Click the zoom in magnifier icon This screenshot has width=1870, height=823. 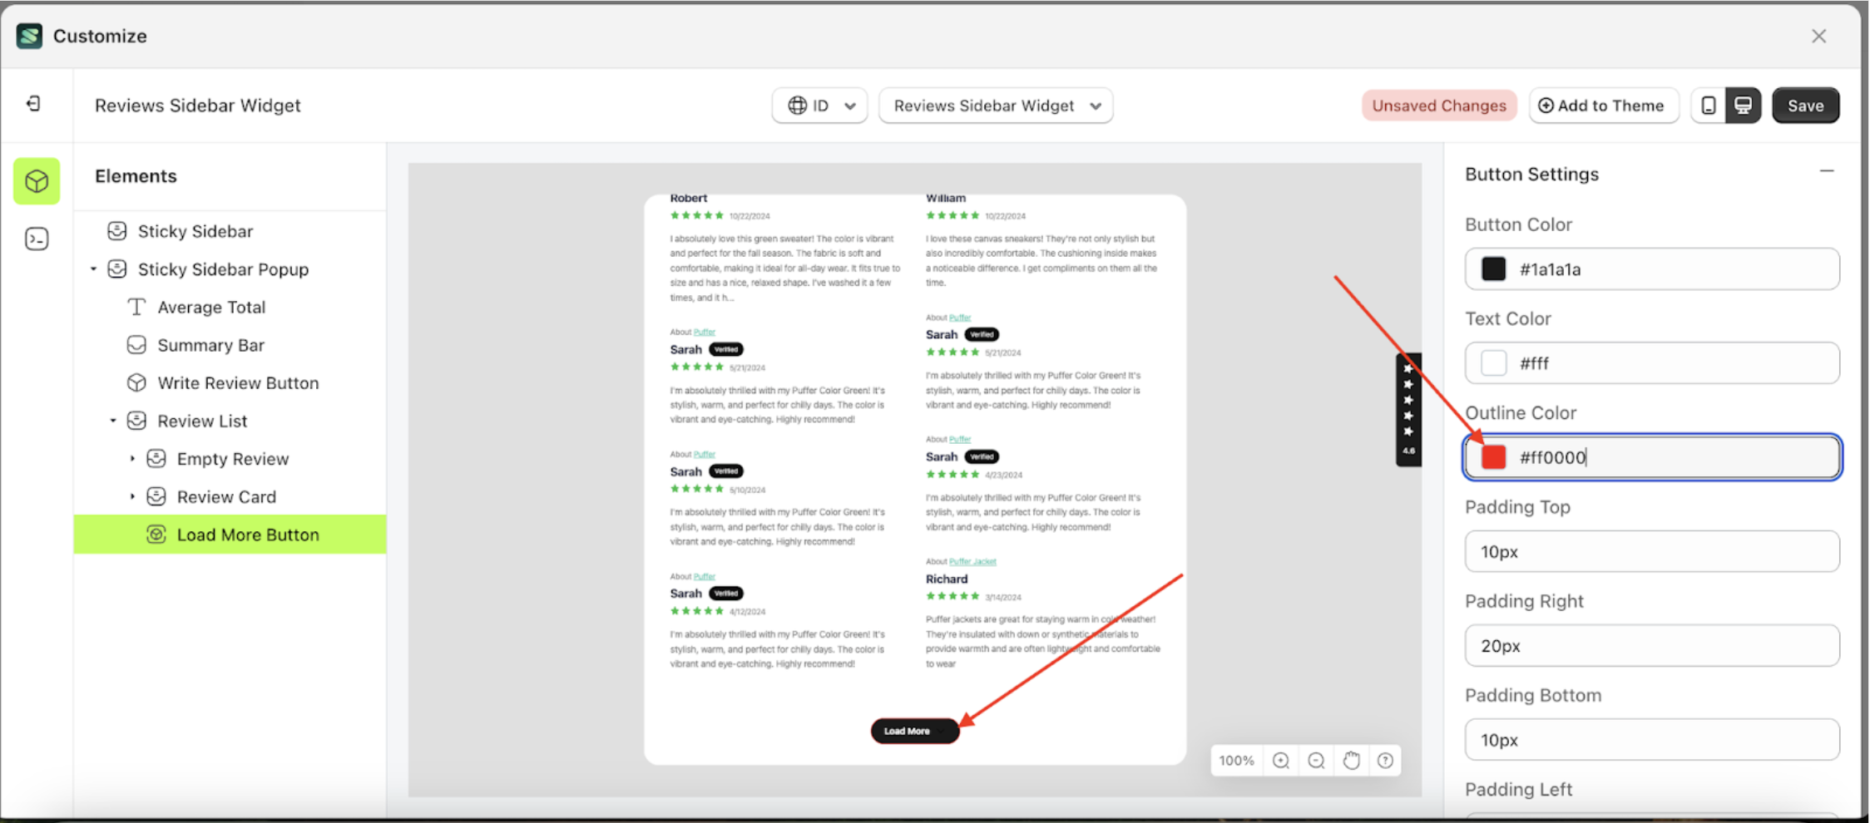pyautogui.click(x=1280, y=760)
